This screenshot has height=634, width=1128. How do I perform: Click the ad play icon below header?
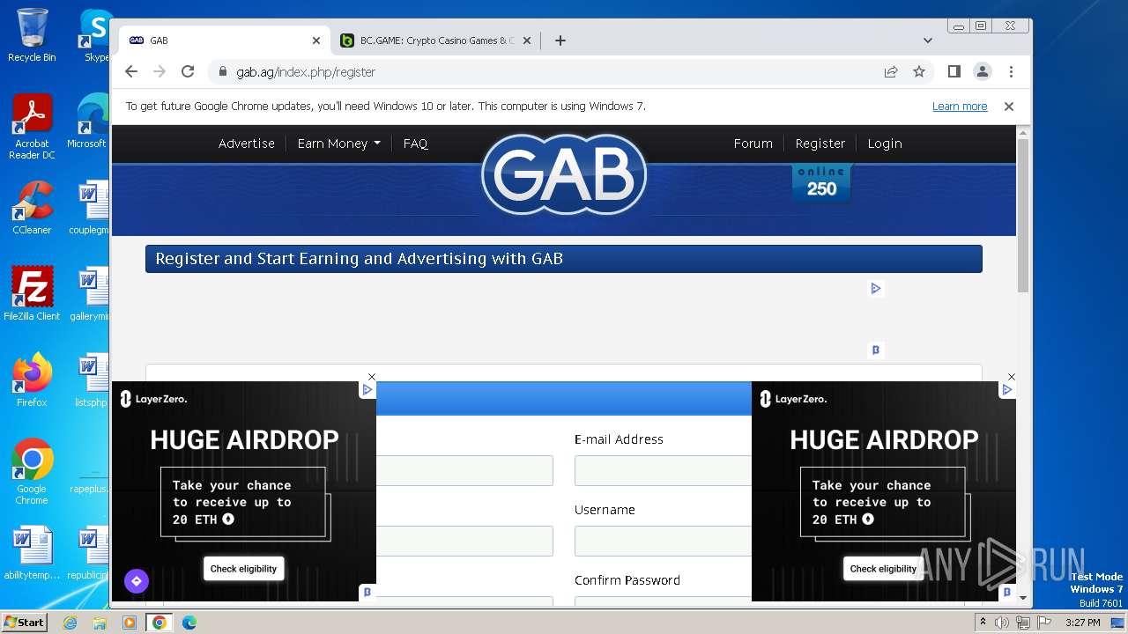pyautogui.click(x=875, y=288)
